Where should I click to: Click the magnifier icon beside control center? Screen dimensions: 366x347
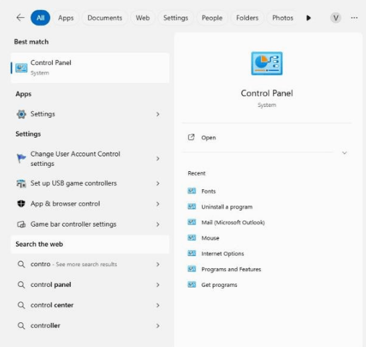click(x=21, y=306)
